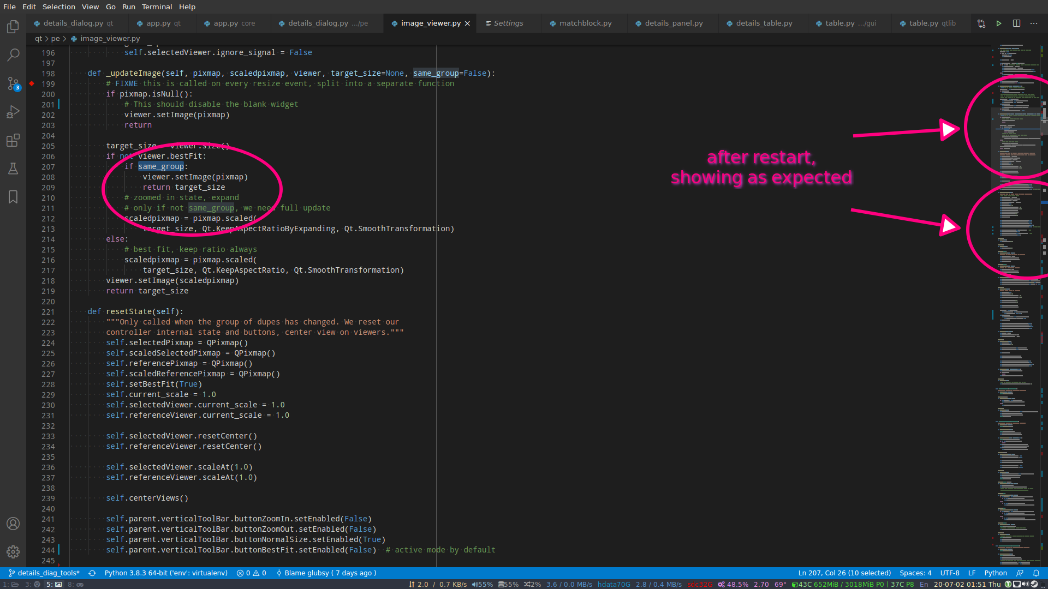This screenshot has height=589, width=1048.
Task: Close the image_viewer.py tab
Action: tap(467, 23)
